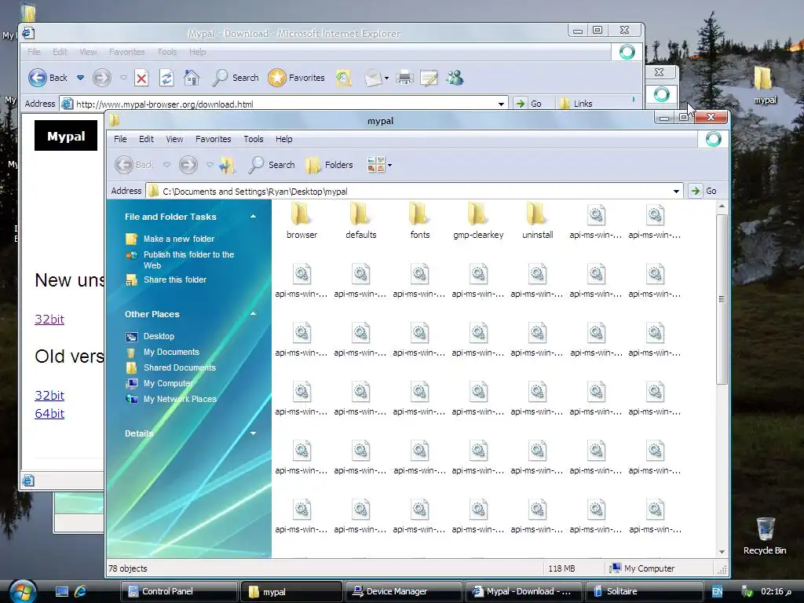The image size is (804, 603).
Task: Click Back button in Internet Explorer
Action: [x=48, y=78]
